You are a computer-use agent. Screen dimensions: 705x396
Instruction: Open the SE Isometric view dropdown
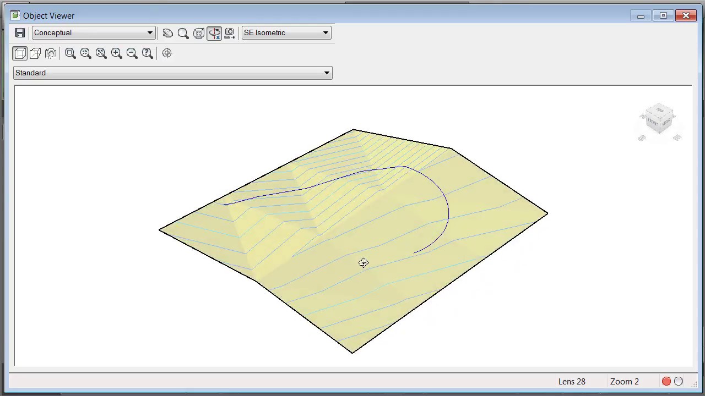pyautogui.click(x=286, y=33)
